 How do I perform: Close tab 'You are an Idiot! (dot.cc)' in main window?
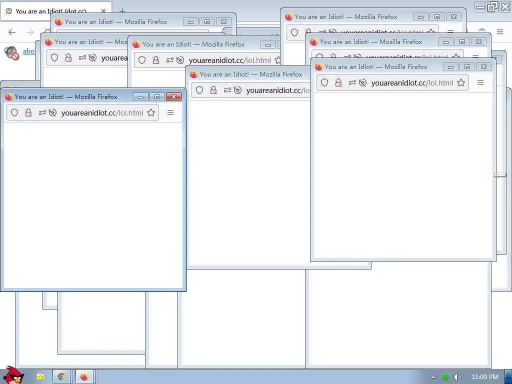pyautogui.click(x=103, y=11)
